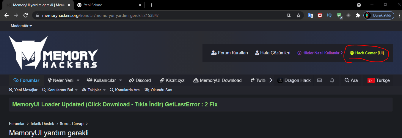The width and height of the screenshot is (402, 138).
Task: Click the padlock site info icon
Action: click(37, 15)
